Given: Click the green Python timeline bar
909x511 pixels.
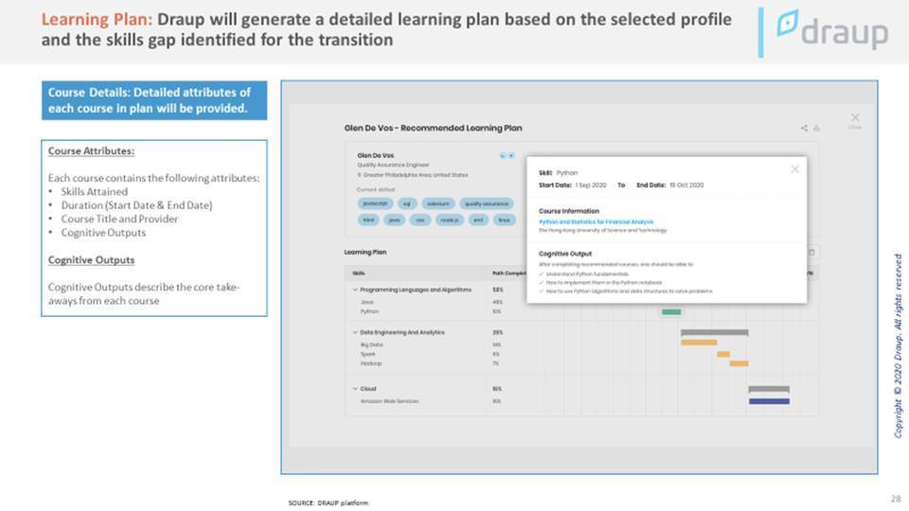Looking at the screenshot, I should pos(671,312).
